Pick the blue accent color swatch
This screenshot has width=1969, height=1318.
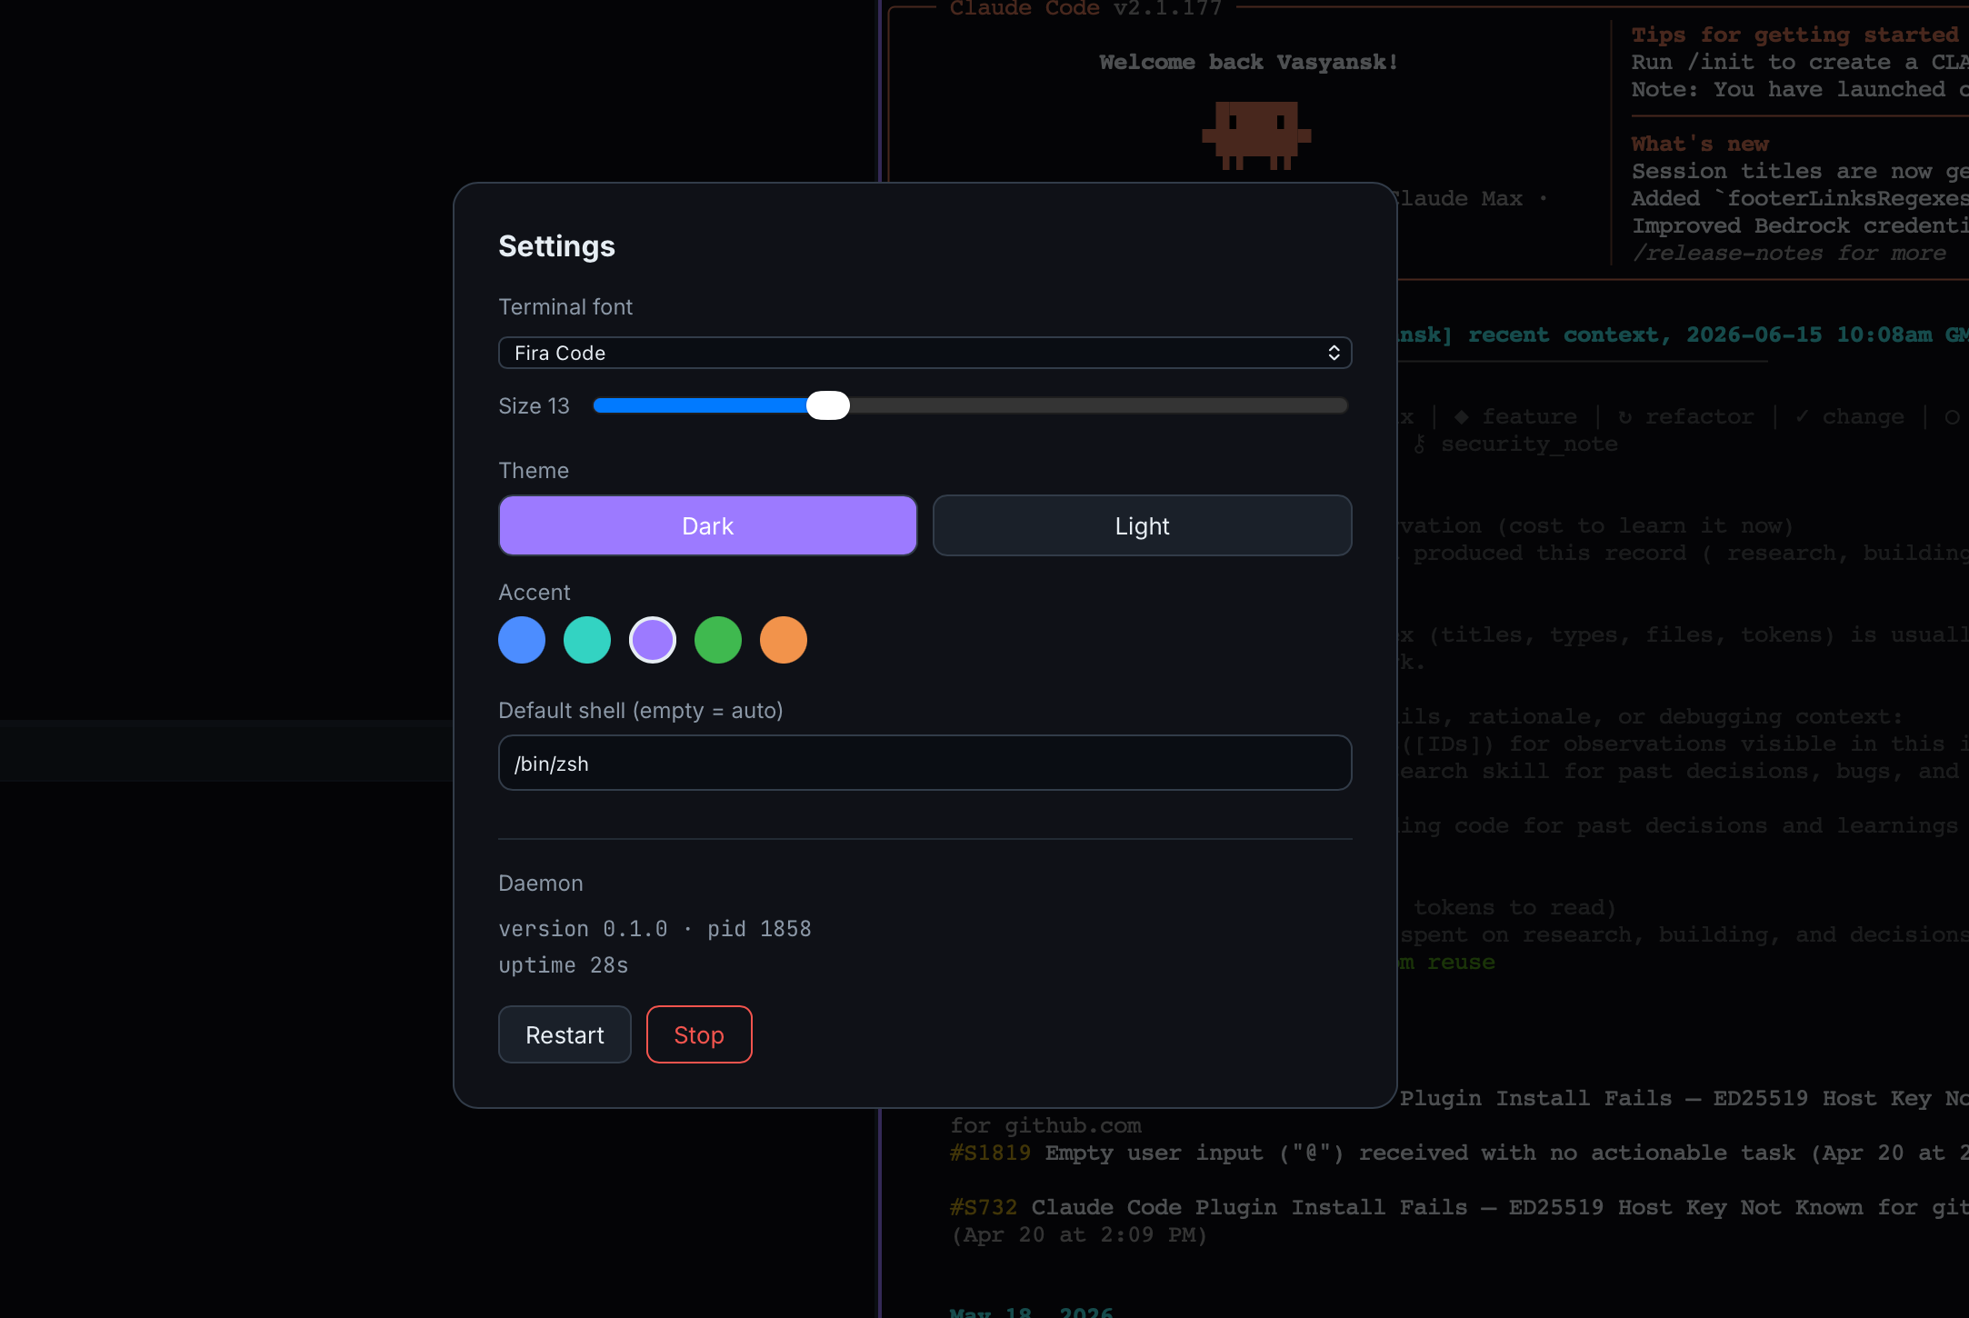[522, 640]
